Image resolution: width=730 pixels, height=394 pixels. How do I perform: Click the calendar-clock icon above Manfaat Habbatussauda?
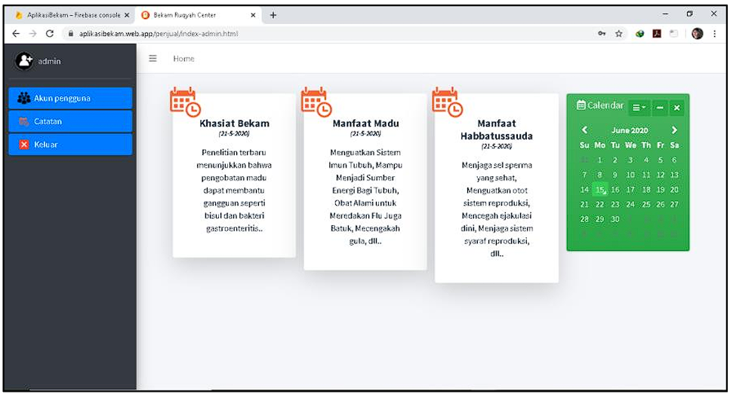pos(446,102)
